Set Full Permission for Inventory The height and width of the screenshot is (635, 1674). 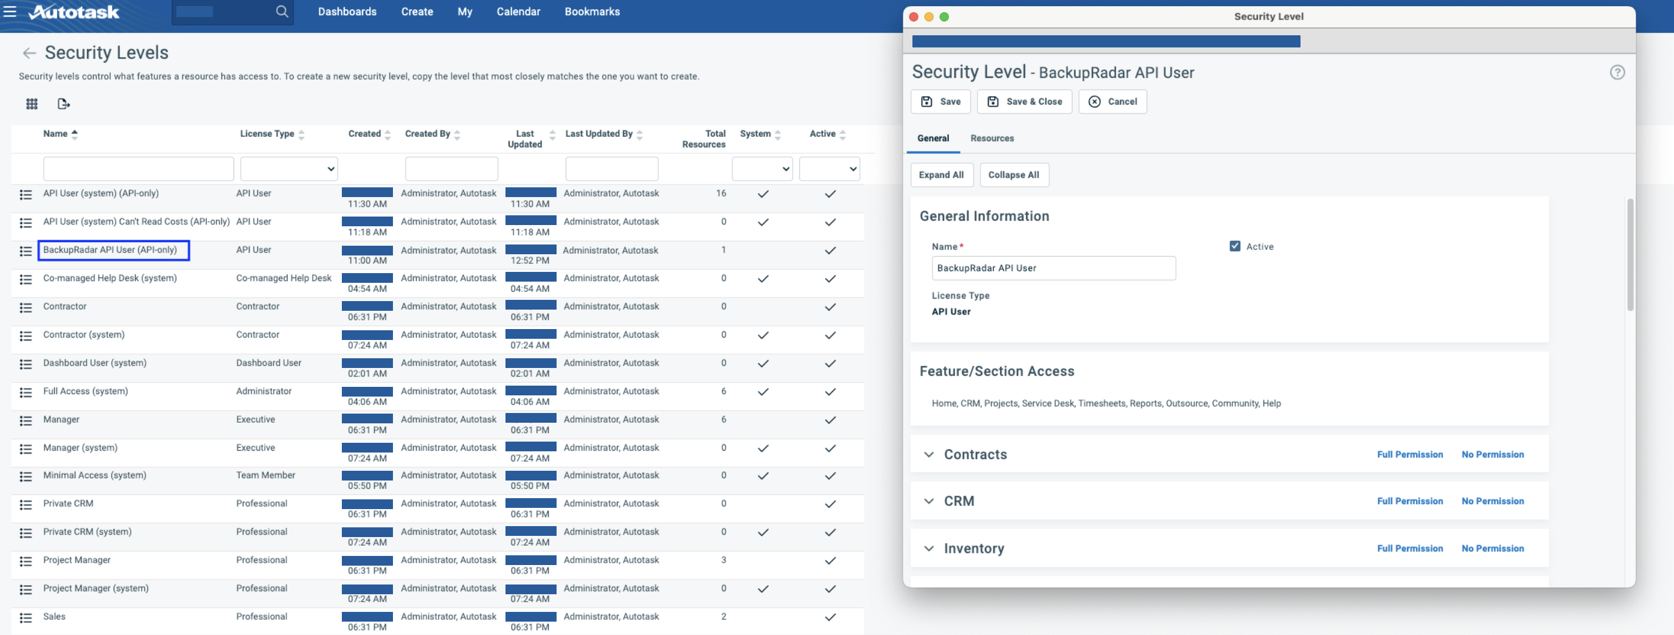[x=1409, y=549]
